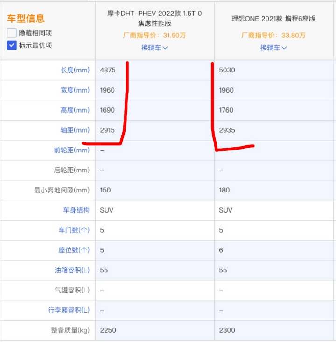Select the 后轮距(mm) row label

(x=72, y=170)
